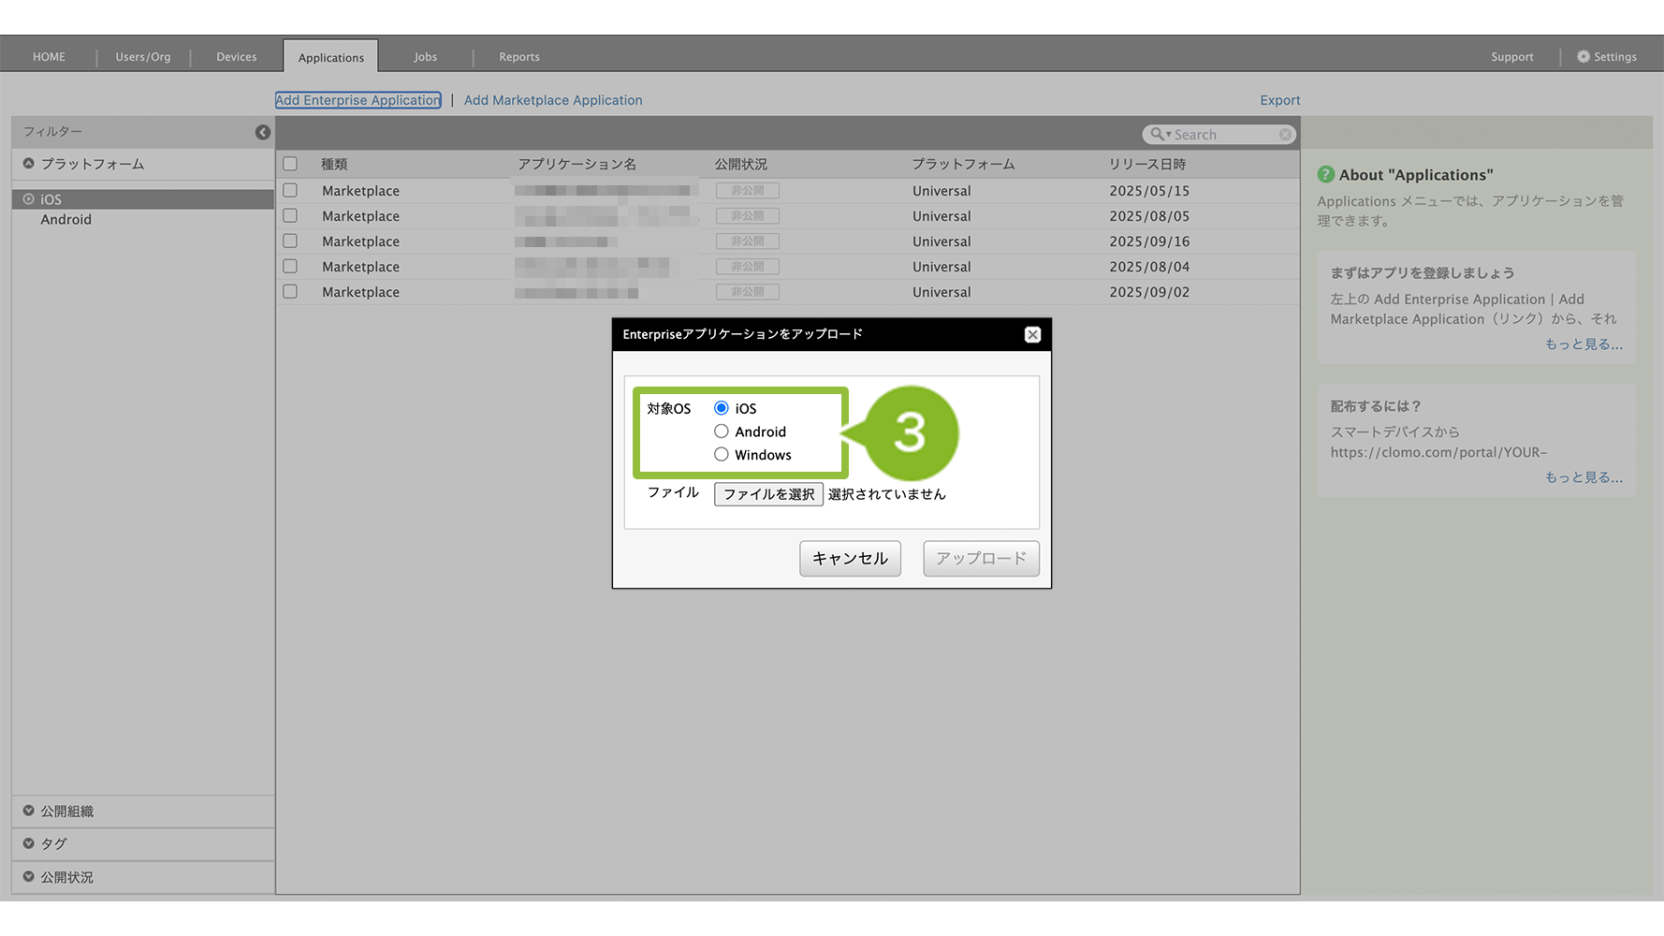Open Add Marketplace Application link
Image resolution: width=1664 pixels, height=936 pixels.
point(553,100)
